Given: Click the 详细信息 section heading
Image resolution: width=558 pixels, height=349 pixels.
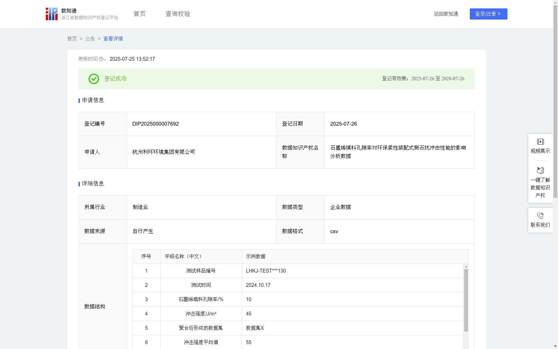Looking at the screenshot, I should [93, 184].
